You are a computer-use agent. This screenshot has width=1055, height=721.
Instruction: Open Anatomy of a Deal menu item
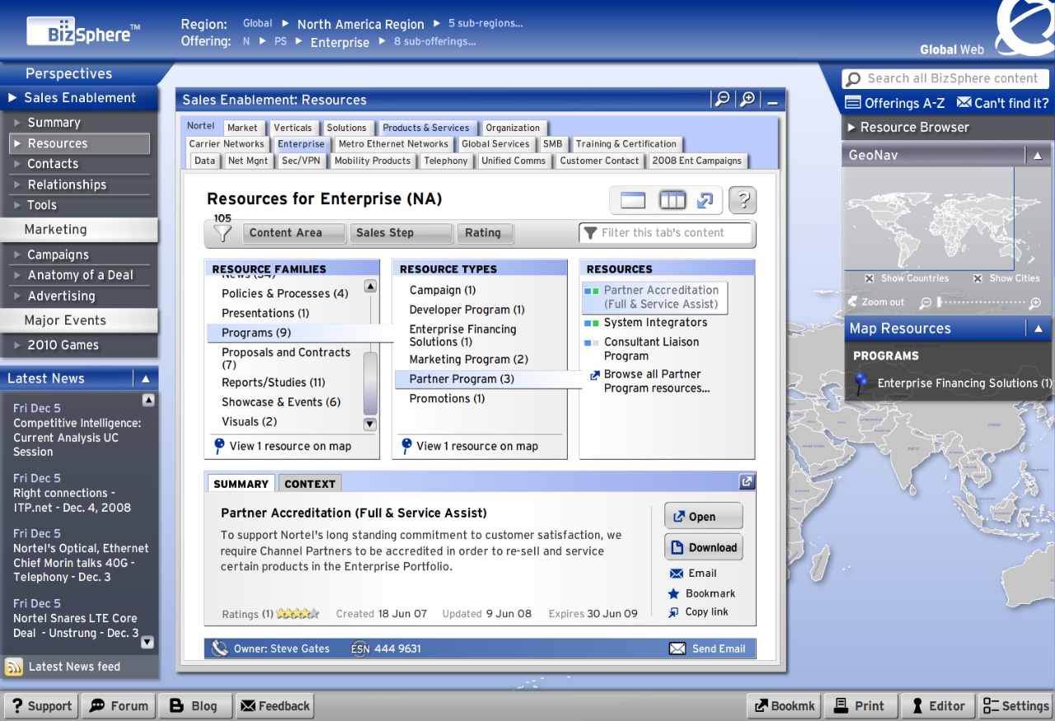click(80, 275)
